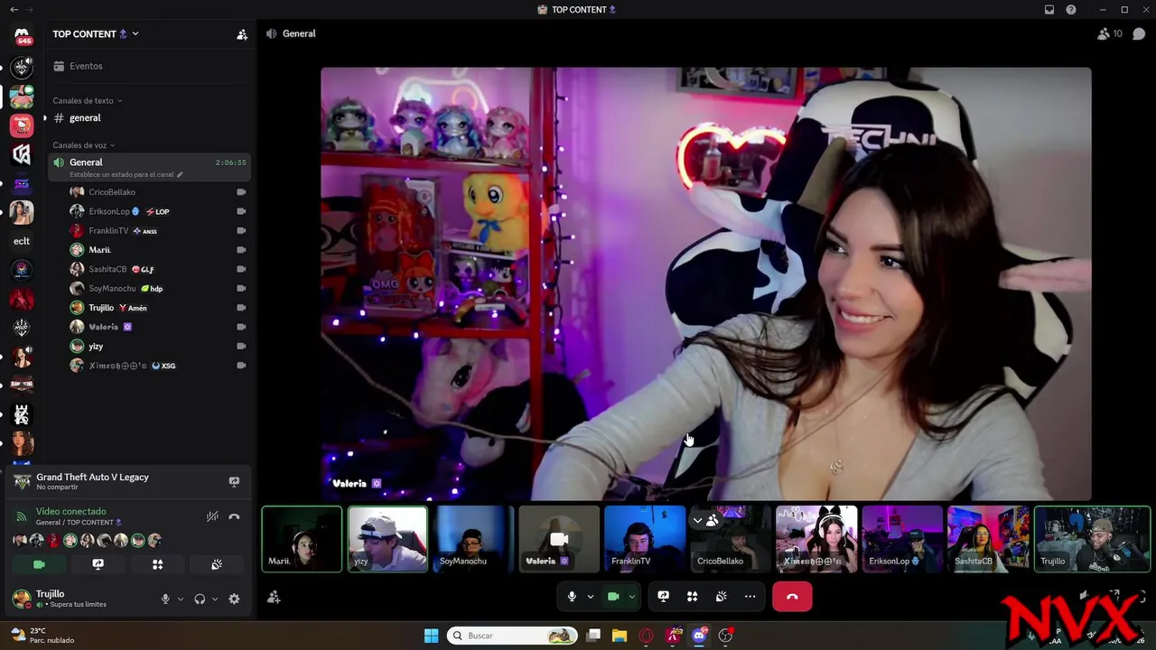
Task: Deafen with the headphones icon in user panel
Action: point(200,599)
